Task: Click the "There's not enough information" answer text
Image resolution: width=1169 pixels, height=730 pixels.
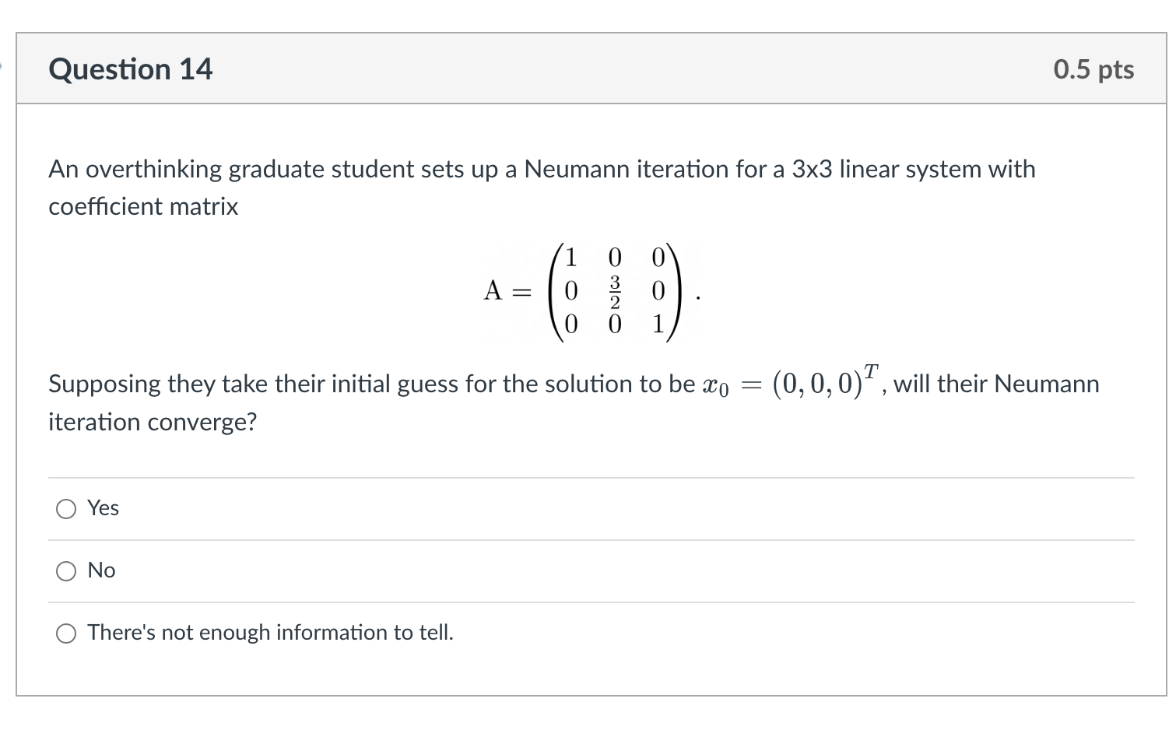Action: (x=270, y=633)
